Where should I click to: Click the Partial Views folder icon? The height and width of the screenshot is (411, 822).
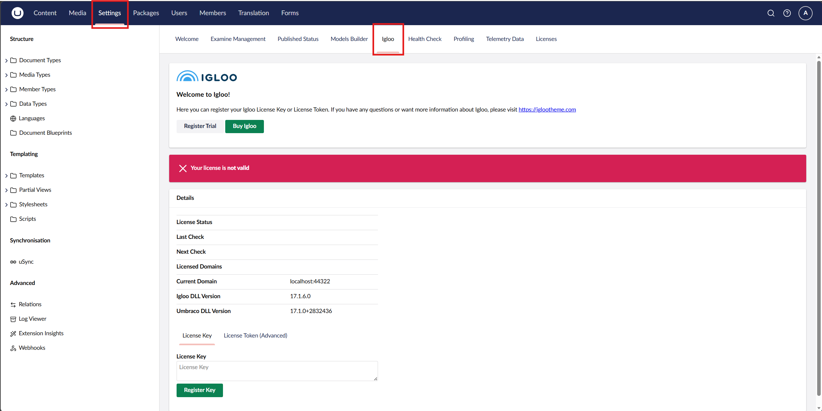click(13, 190)
